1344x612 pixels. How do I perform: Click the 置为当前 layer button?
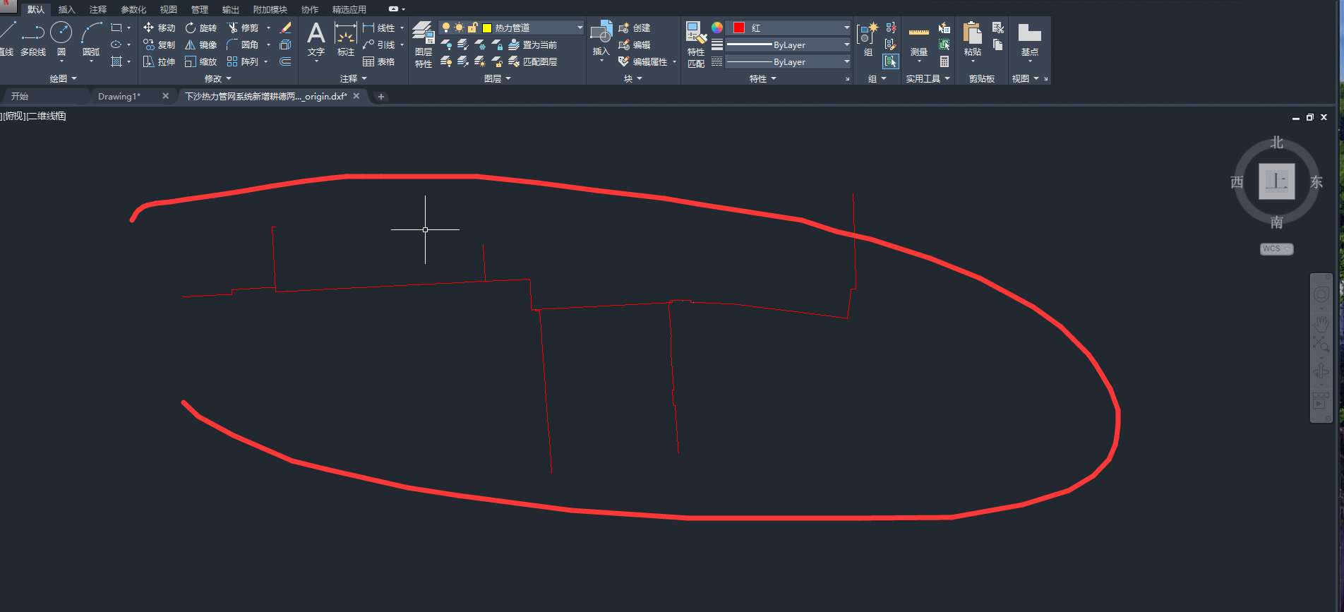tap(533, 44)
